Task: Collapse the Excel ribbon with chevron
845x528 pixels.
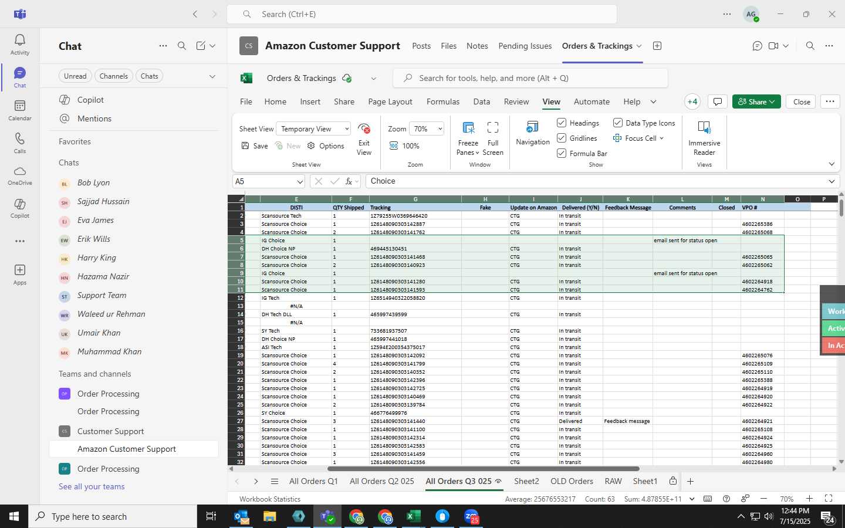Action: coord(832,164)
